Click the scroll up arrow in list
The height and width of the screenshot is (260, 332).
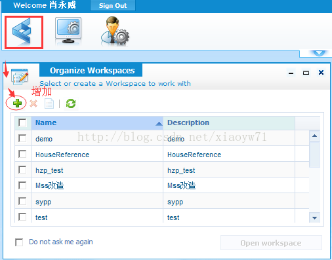pos(314,136)
